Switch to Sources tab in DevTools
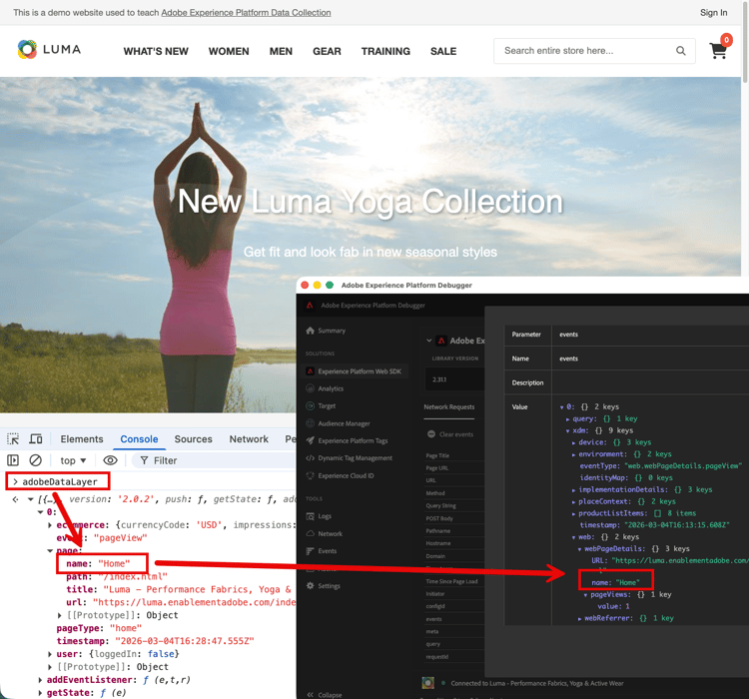 pyautogui.click(x=193, y=439)
